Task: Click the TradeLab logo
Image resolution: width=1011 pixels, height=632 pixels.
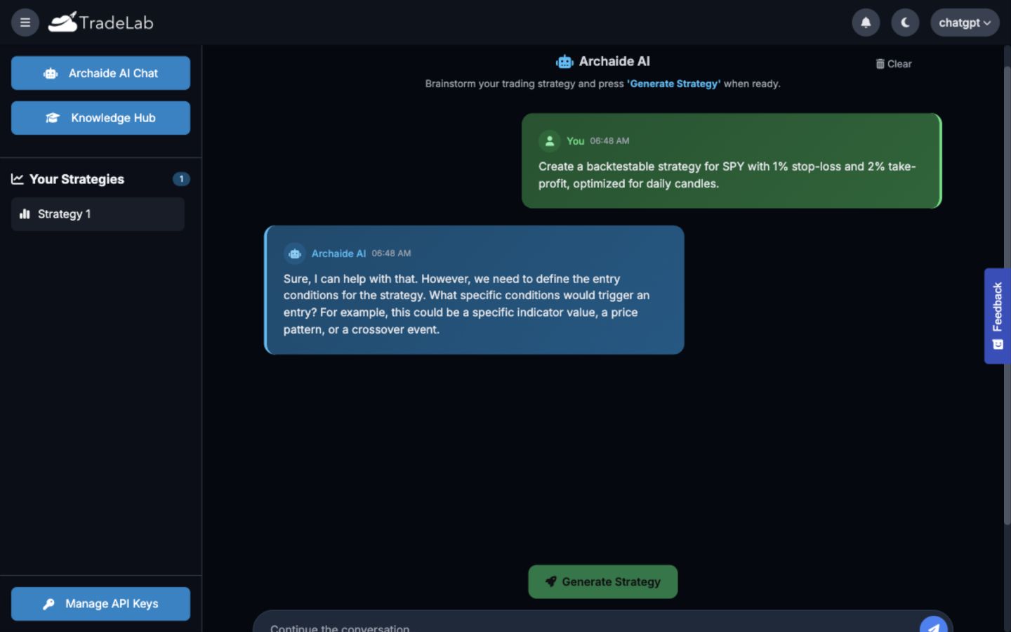Action: (101, 22)
